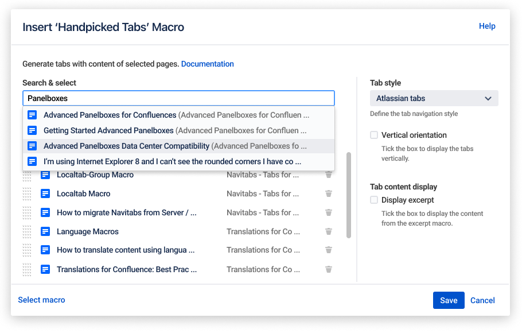This screenshot has width=522, height=333.
Task: Enable the Vertical orientation checkbox
Action: pos(373,135)
